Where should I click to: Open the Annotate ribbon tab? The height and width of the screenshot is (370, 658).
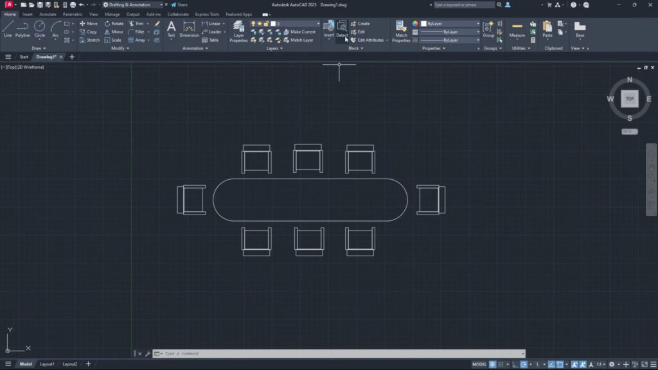48,14
